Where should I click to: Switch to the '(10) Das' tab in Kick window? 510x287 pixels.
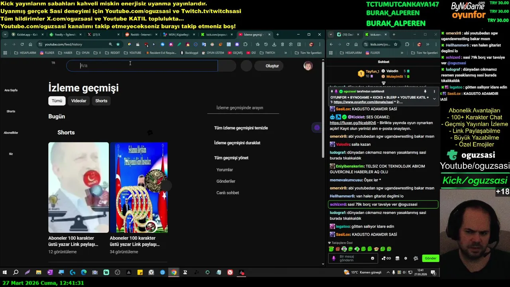(348, 35)
